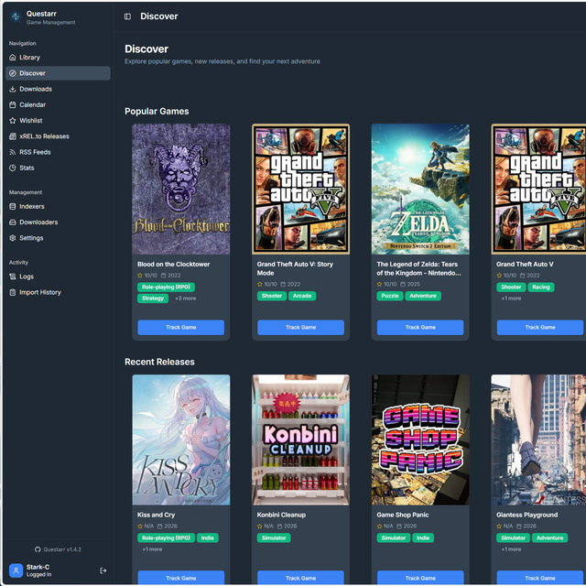Track Game for Blood on the Clocktower

click(x=181, y=328)
